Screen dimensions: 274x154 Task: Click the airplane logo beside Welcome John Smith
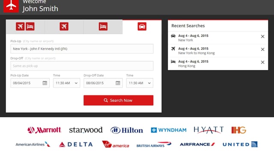point(11,6)
